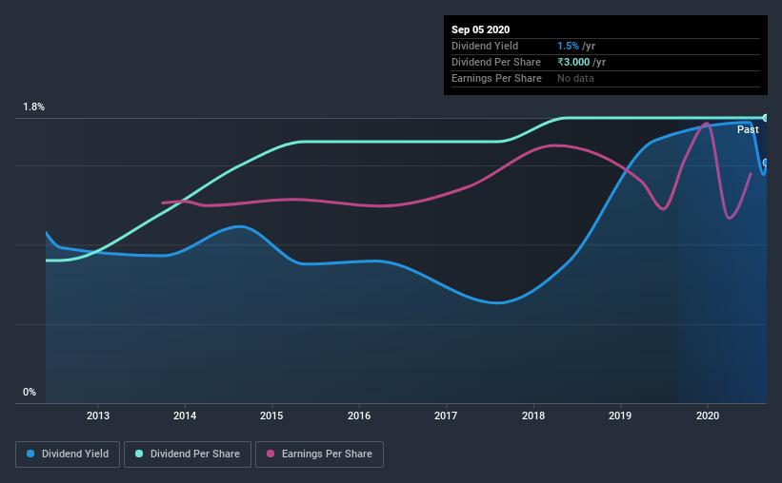
Task: Click the Past label on chart
Action: (748, 129)
